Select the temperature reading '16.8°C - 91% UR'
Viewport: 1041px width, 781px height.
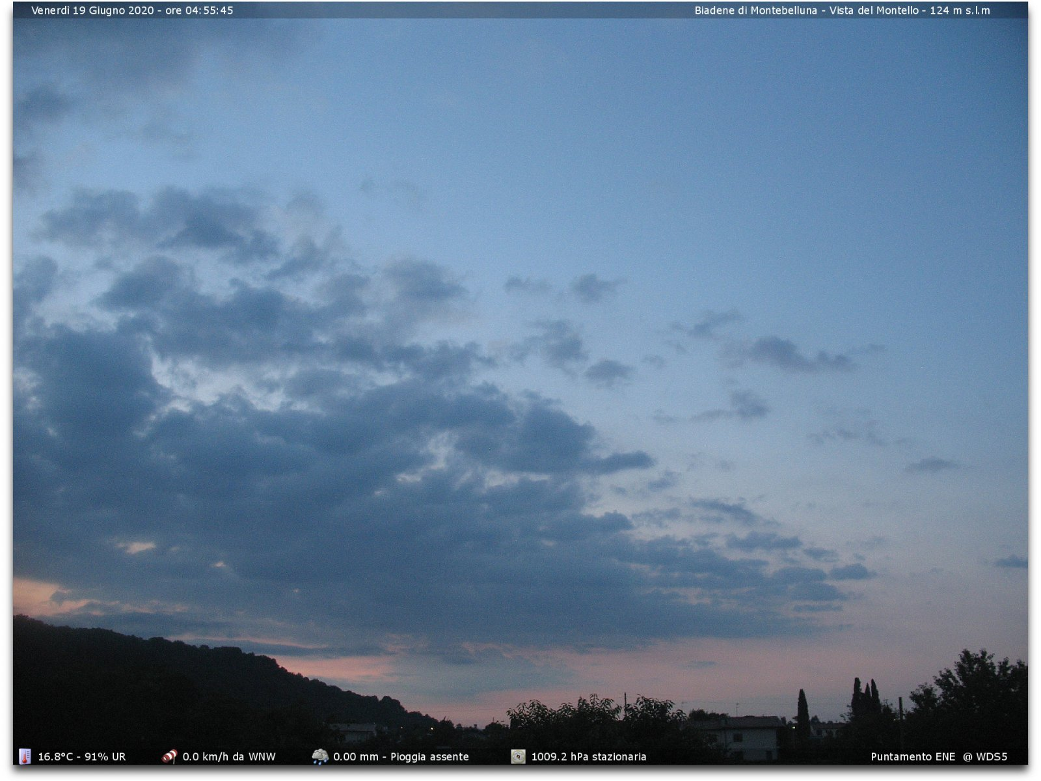[82, 757]
